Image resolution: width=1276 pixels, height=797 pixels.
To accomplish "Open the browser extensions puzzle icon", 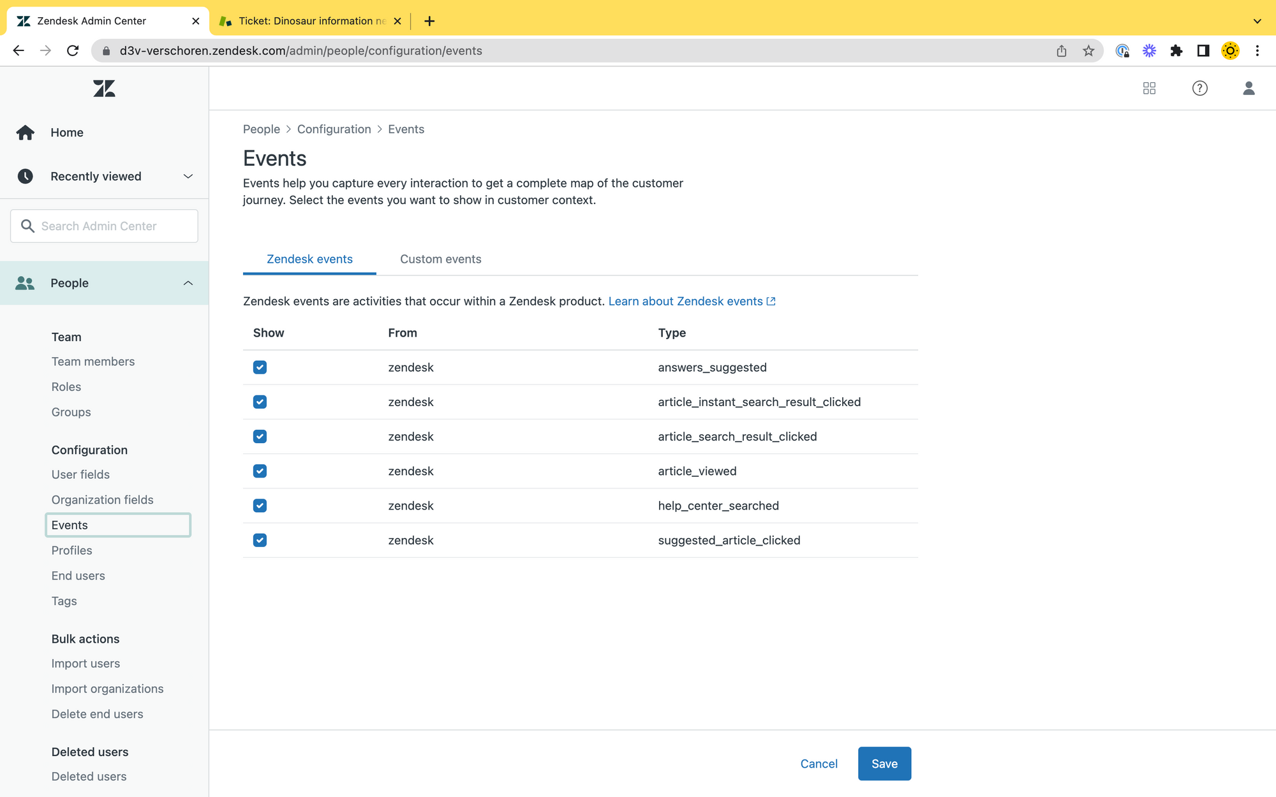I will 1176,51.
